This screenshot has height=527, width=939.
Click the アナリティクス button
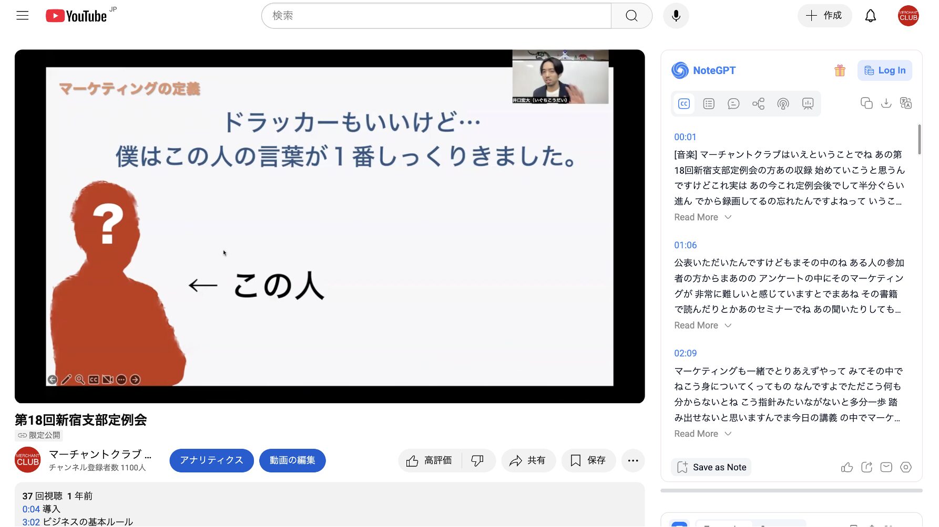click(x=211, y=460)
